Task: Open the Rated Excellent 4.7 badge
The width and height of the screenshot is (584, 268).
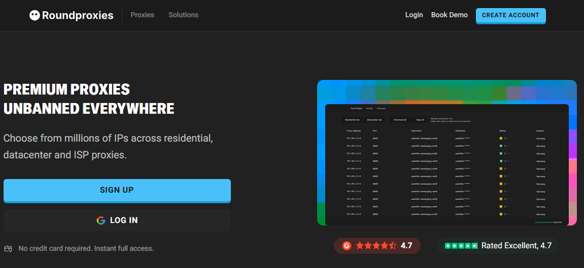Action: pyautogui.click(x=498, y=246)
